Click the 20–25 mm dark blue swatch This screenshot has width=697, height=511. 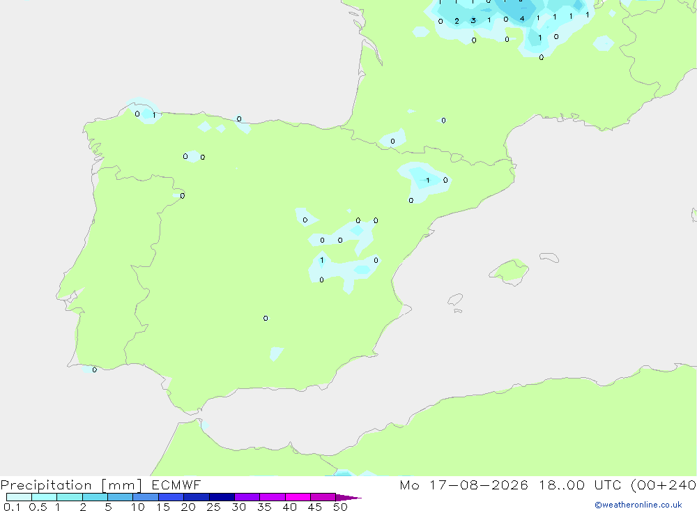[x=196, y=497]
